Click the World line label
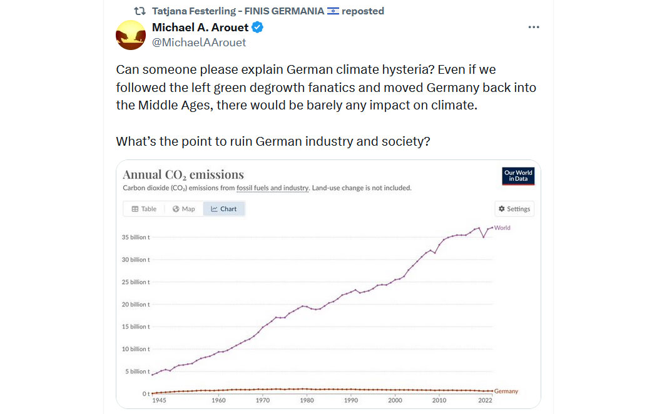The image size is (657, 414). pyautogui.click(x=502, y=228)
